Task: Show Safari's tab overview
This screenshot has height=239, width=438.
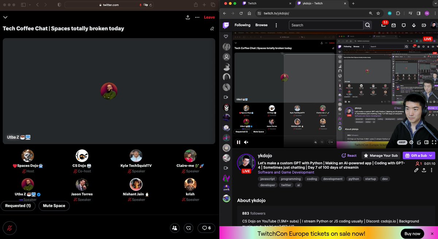Action: 213,5
